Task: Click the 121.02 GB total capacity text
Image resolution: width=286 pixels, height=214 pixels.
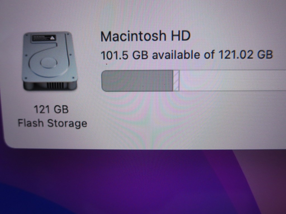Action: pyautogui.click(x=245, y=54)
